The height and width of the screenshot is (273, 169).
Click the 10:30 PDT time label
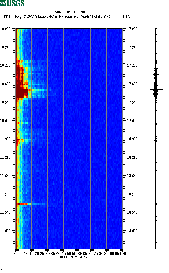coord(6,84)
